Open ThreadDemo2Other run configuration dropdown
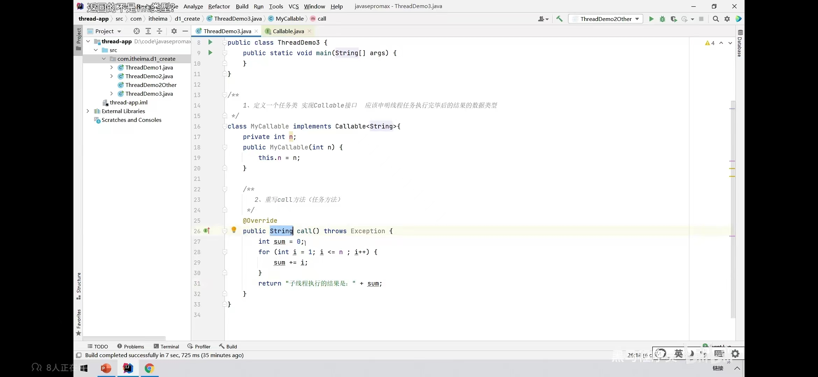Screen dimensions: 818x377 [x=606, y=19]
